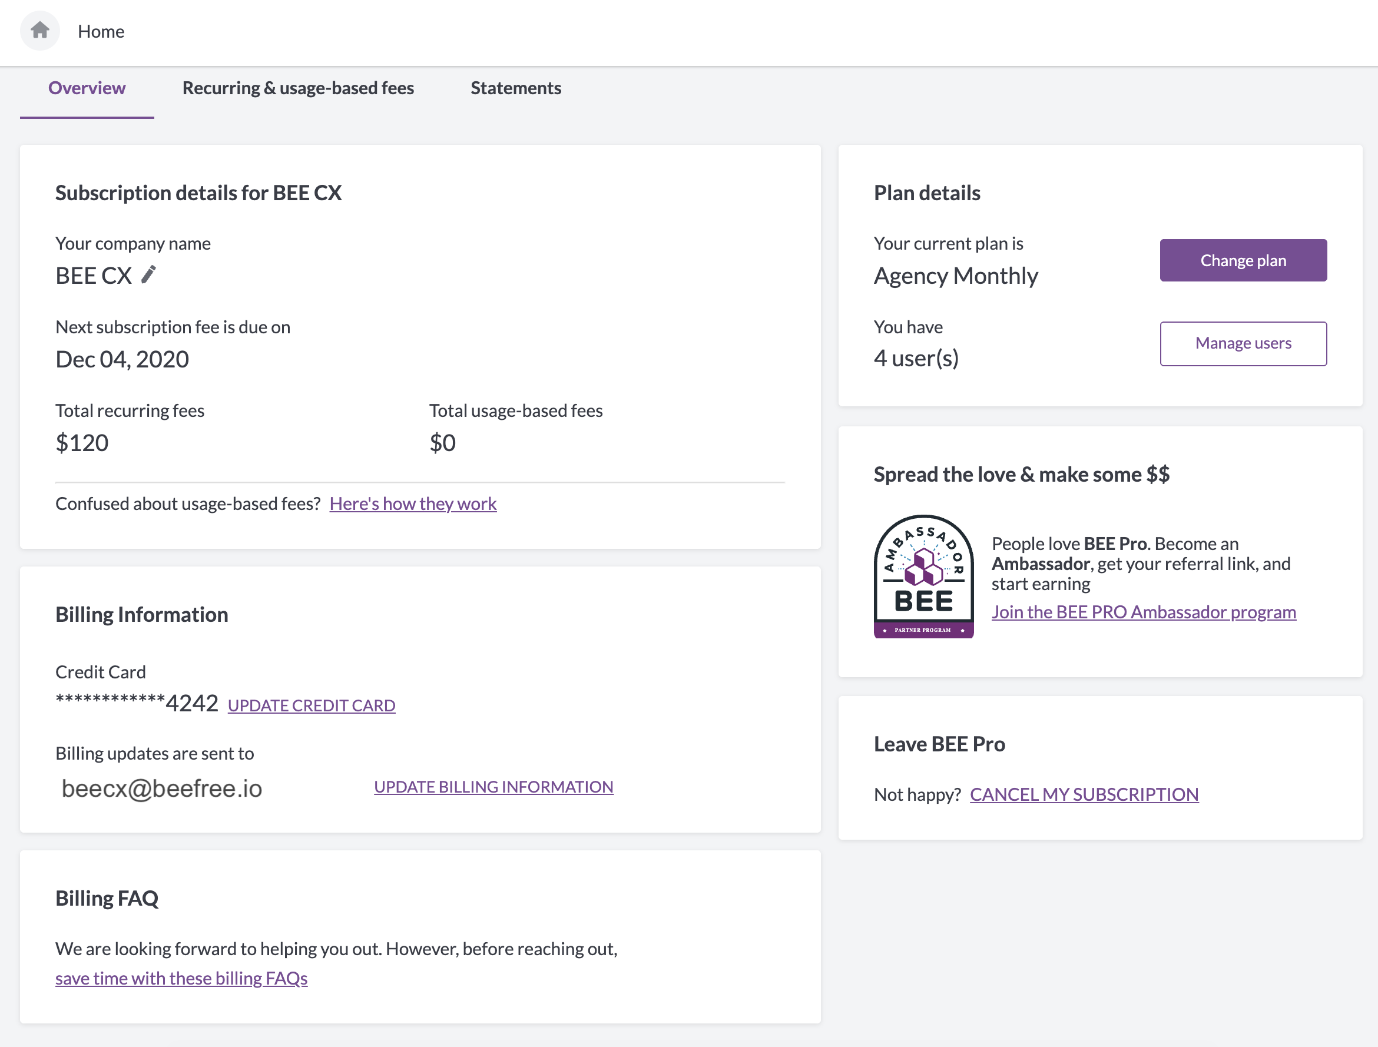This screenshot has width=1378, height=1047.
Task: Click the BEE CX company name value
Action: pyautogui.click(x=94, y=276)
